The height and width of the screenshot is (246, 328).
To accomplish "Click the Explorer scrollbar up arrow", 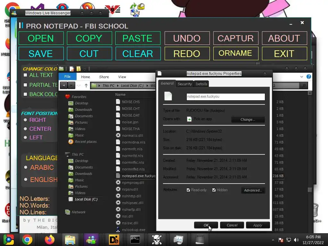I will 310,93.
